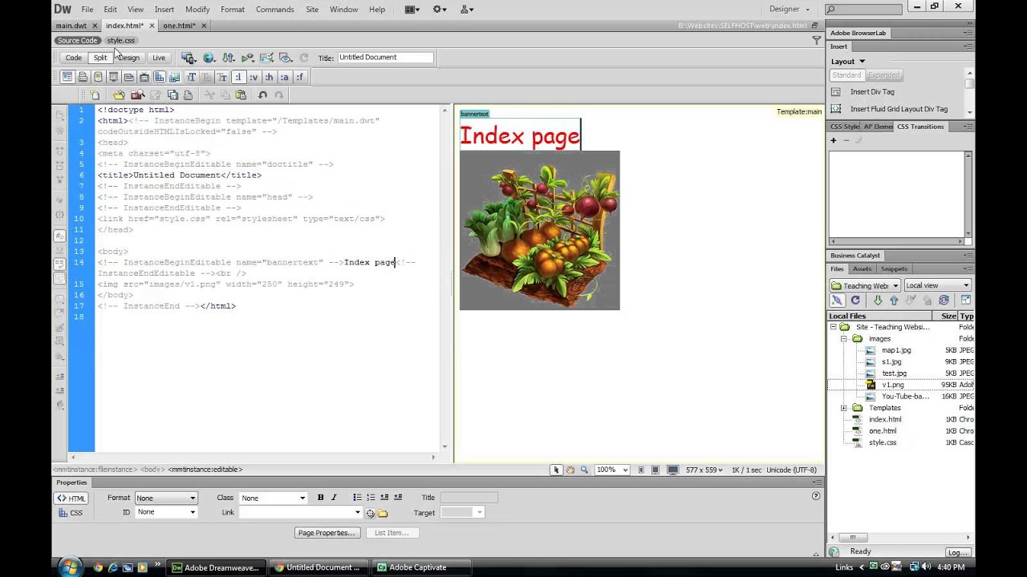Switch to the one.html document tab

point(179,26)
